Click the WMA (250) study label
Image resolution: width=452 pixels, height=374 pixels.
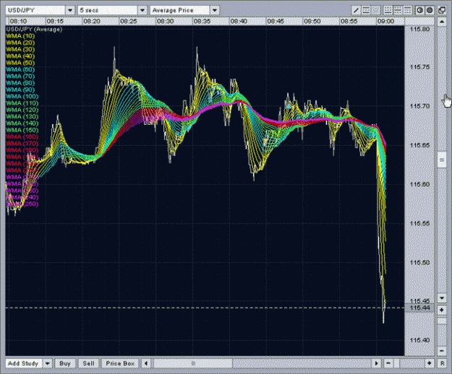click(x=22, y=204)
